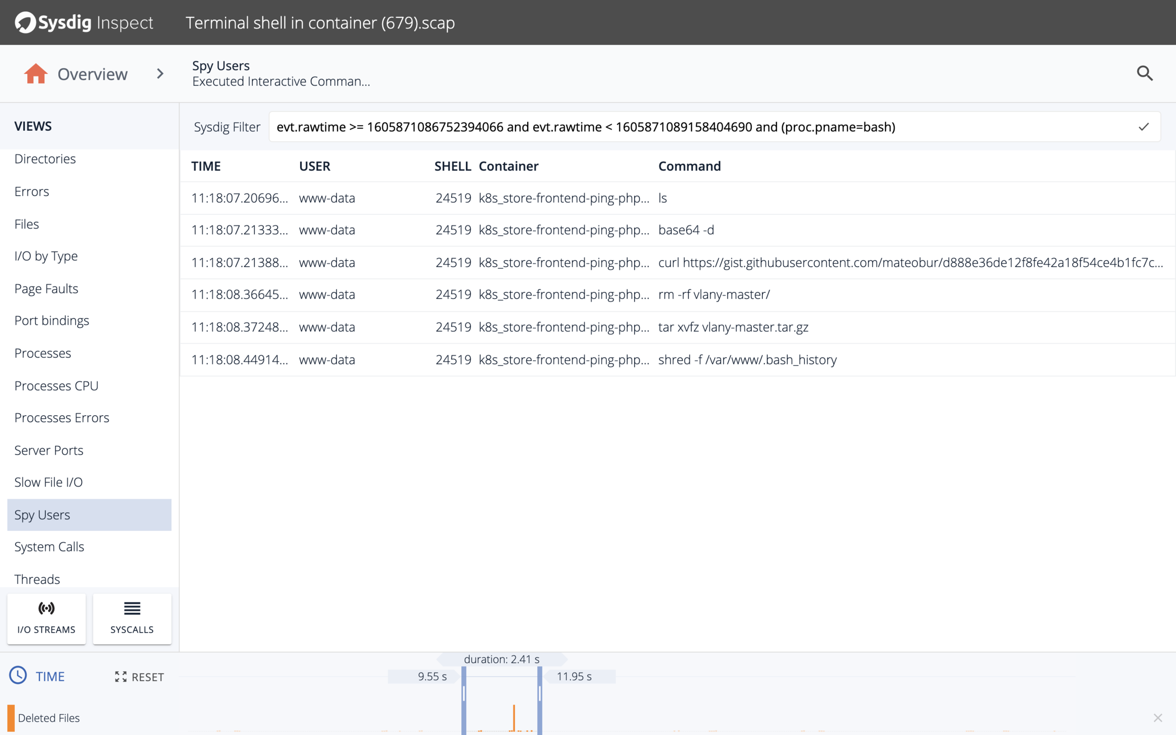Select the Spy Users view
Screen dimensions: 1176x735
tap(89, 514)
